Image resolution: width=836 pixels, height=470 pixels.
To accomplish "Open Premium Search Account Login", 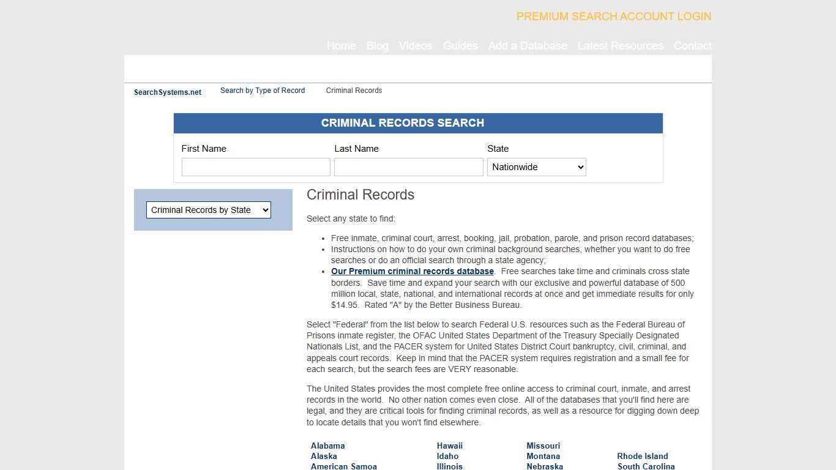I will click(613, 17).
